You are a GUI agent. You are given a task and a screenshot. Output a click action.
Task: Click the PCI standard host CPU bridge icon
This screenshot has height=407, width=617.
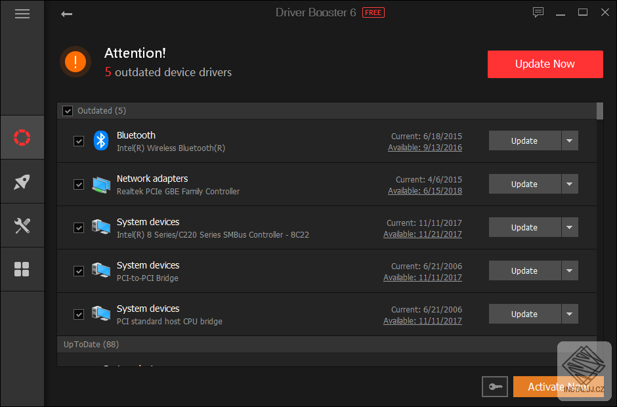(101, 314)
